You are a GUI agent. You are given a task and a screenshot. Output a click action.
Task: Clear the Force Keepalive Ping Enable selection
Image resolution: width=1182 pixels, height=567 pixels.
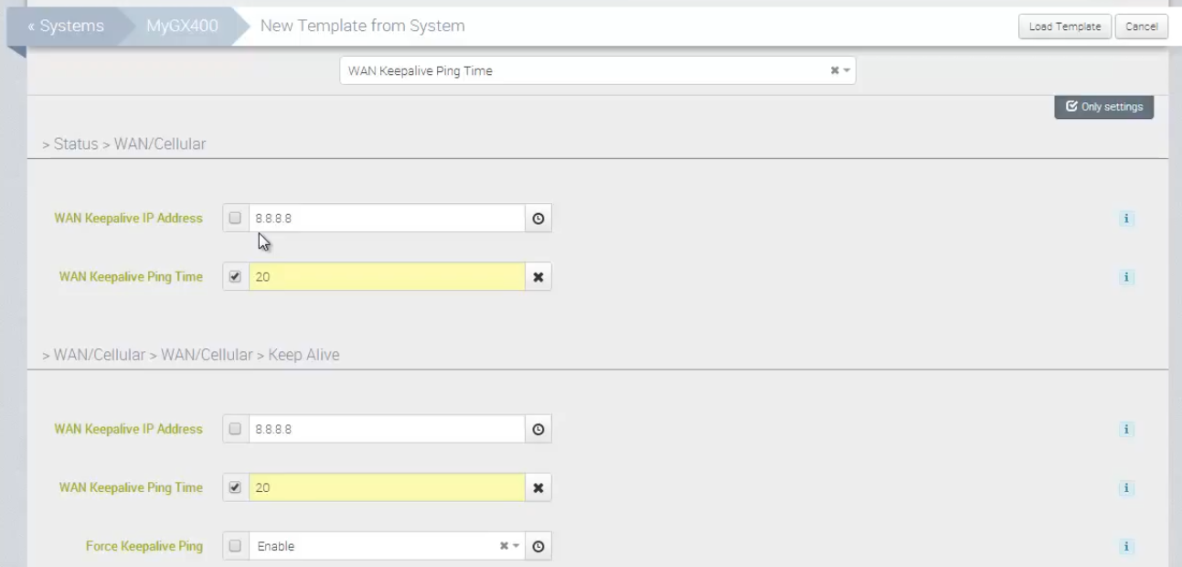pyautogui.click(x=503, y=547)
